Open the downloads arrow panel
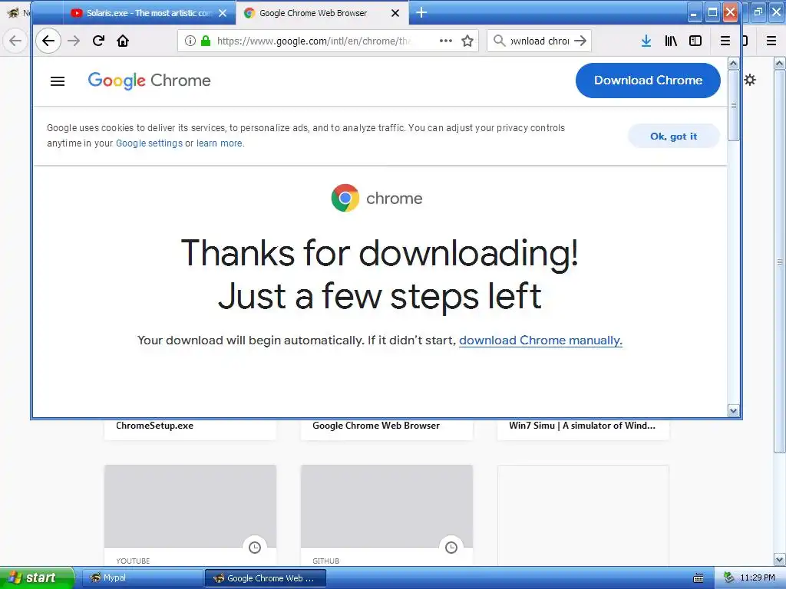This screenshot has width=786, height=589. [x=646, y=41]
